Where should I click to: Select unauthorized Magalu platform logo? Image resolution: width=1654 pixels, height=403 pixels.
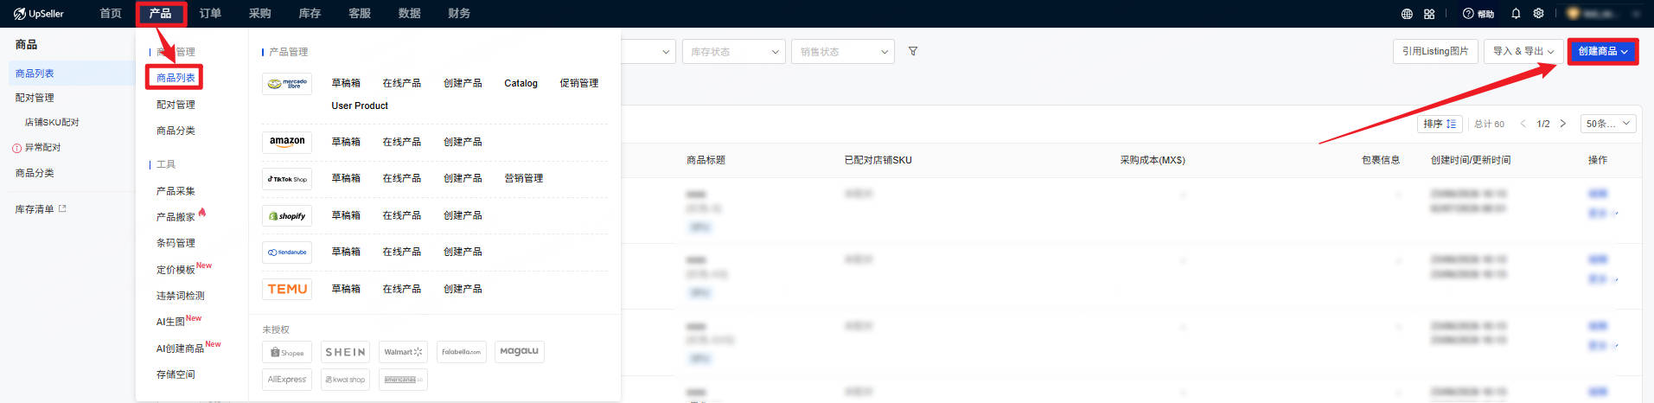tap(520, 352)
